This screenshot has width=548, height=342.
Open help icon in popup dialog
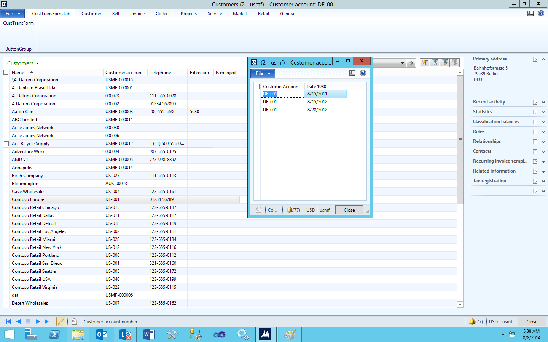click(x=363, y=73)
